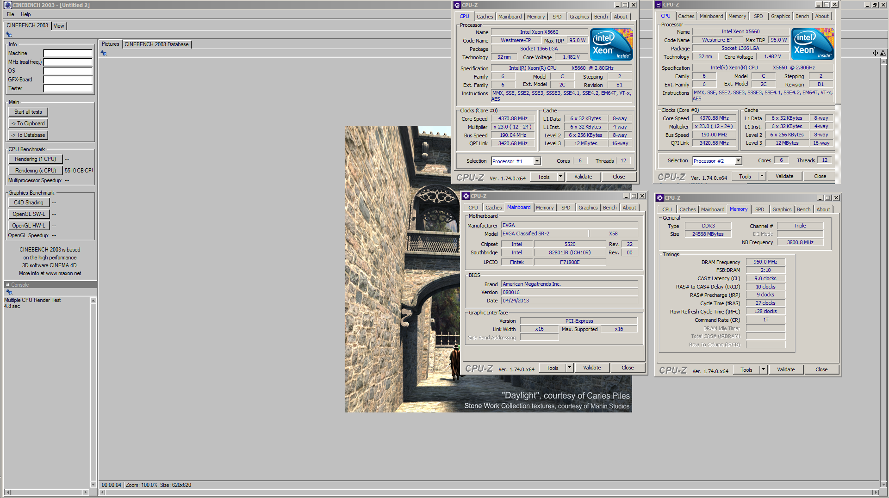Click the To Clipboard button

pyautogui.click(x=28, y=123)
